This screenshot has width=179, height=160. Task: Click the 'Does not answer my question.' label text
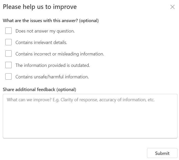(45, 31)
